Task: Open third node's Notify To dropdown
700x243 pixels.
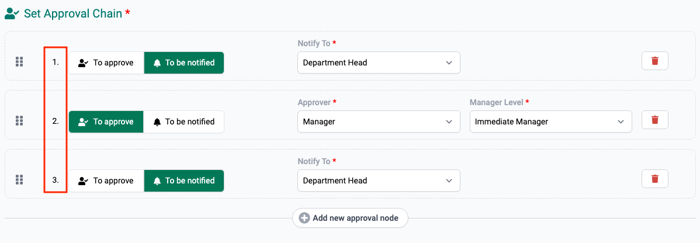Action: (378, 181)
